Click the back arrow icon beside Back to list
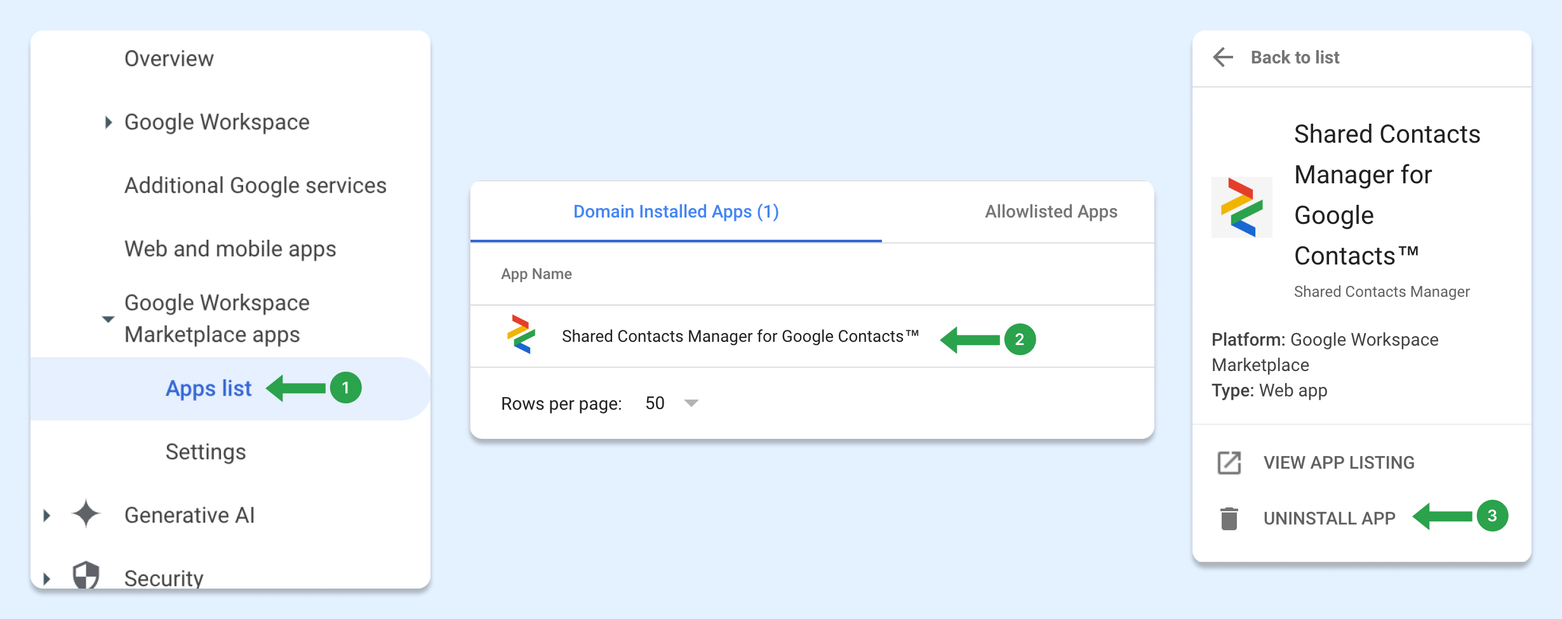The height and width of the screenshot is (619, 1562). [1223, 57]
